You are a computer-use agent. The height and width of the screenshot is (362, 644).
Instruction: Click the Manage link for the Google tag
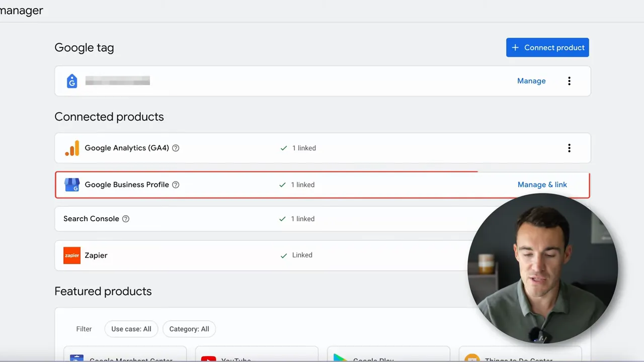pyautogui.click(x=531, y=81)
